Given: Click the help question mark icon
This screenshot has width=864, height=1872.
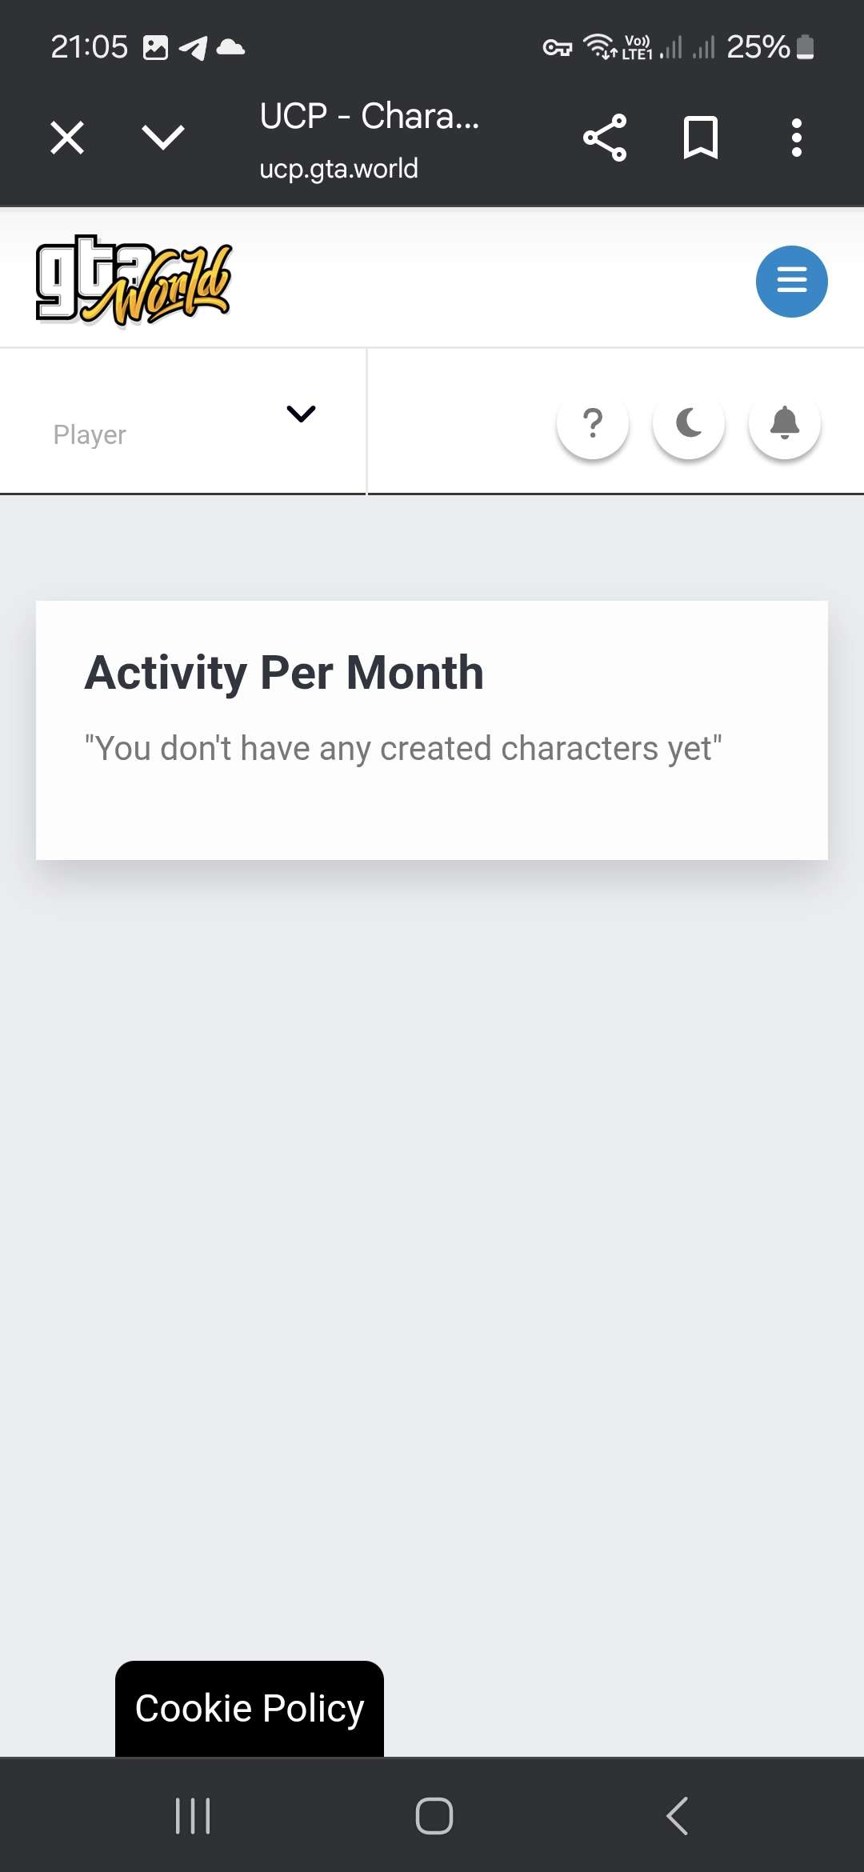Looking at the screenshot, I should [x=593, y=422].
